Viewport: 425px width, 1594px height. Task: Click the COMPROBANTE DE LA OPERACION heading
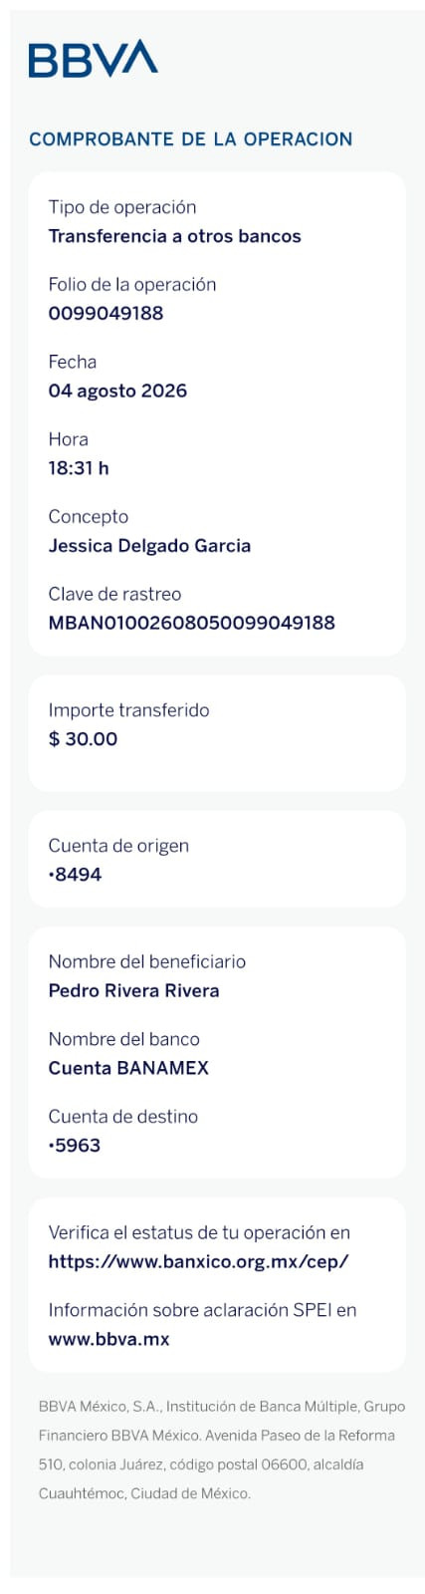click(x=190, y=139)
